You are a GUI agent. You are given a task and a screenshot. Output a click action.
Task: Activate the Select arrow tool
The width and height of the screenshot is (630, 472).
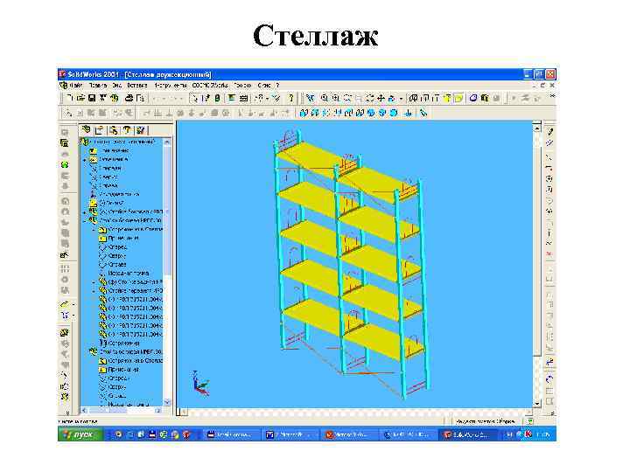coord(195,98)
